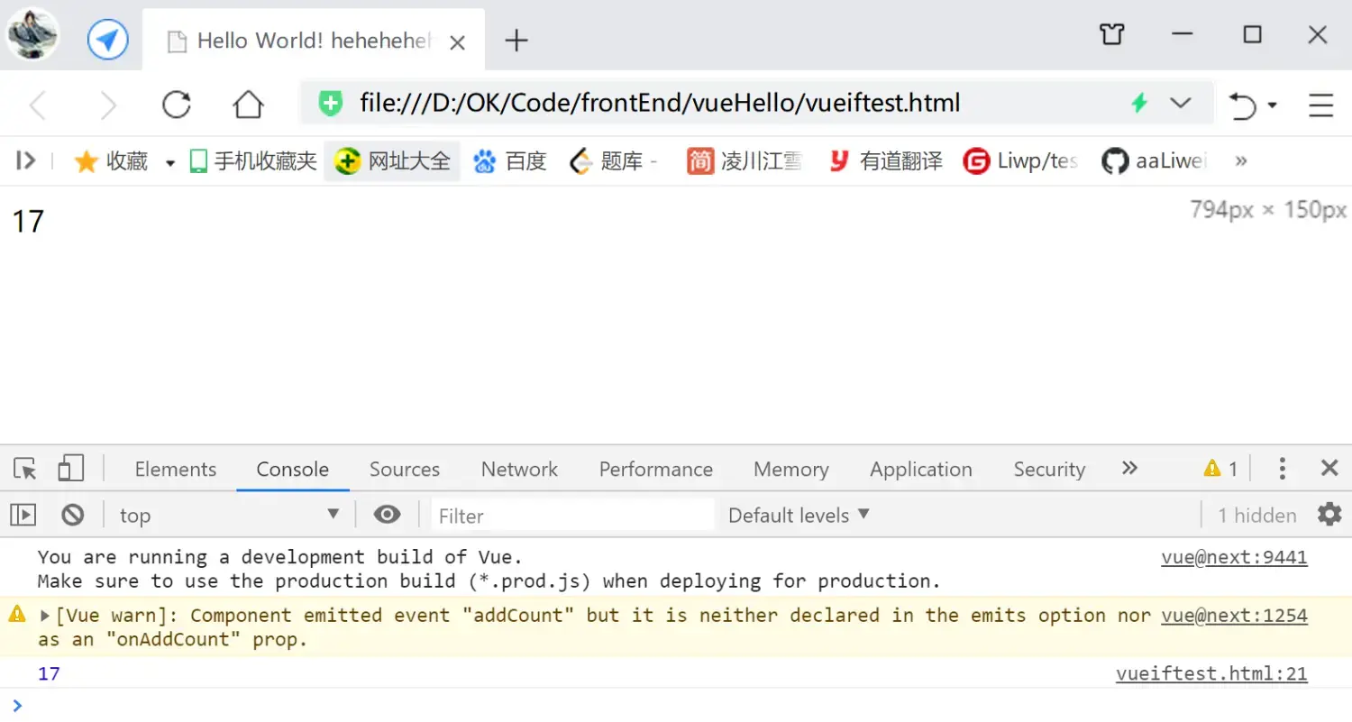
Task: Open the 手机收藏夹 bookmark
Action: pos(253,161)
